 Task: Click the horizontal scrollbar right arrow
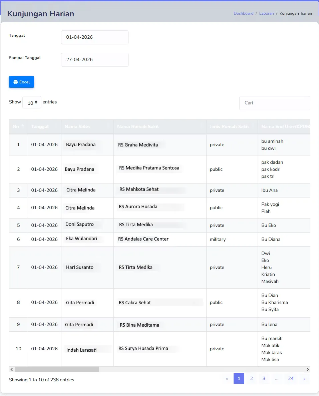point(308,370)
